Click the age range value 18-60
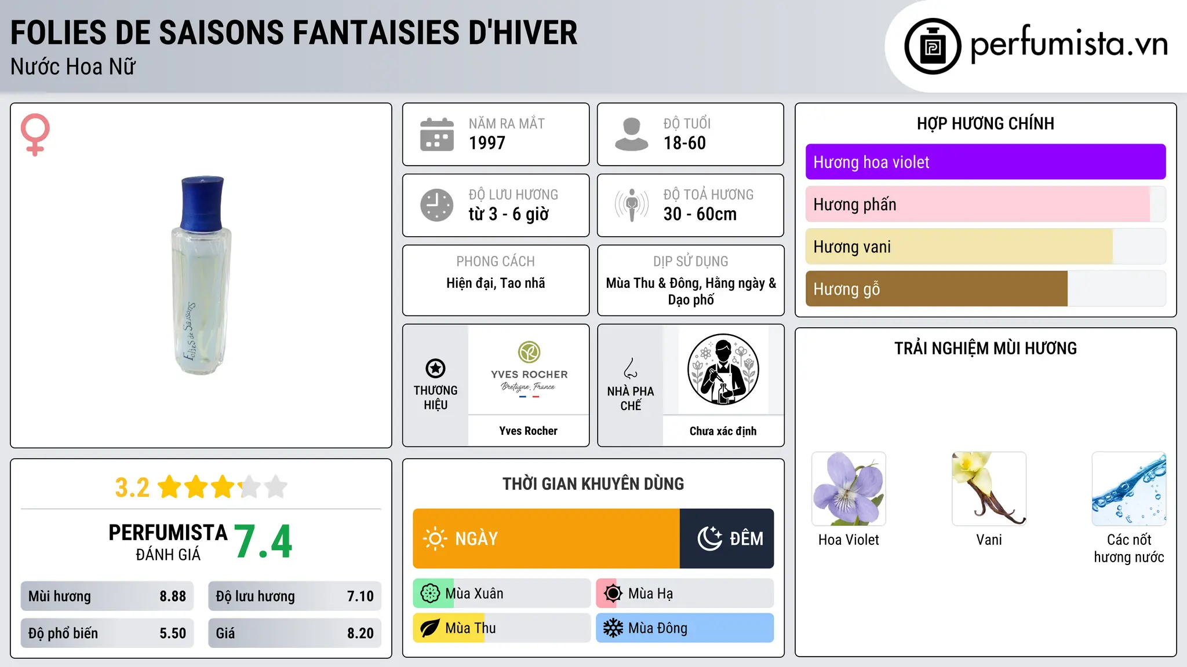The image size is (1187, 667). pyautogui.click(x=684, y=143)
